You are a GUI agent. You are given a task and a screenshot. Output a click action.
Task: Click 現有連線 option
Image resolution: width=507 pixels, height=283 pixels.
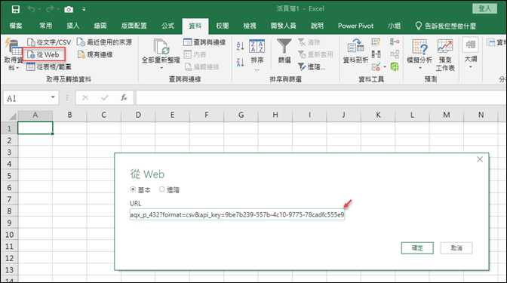95,54
